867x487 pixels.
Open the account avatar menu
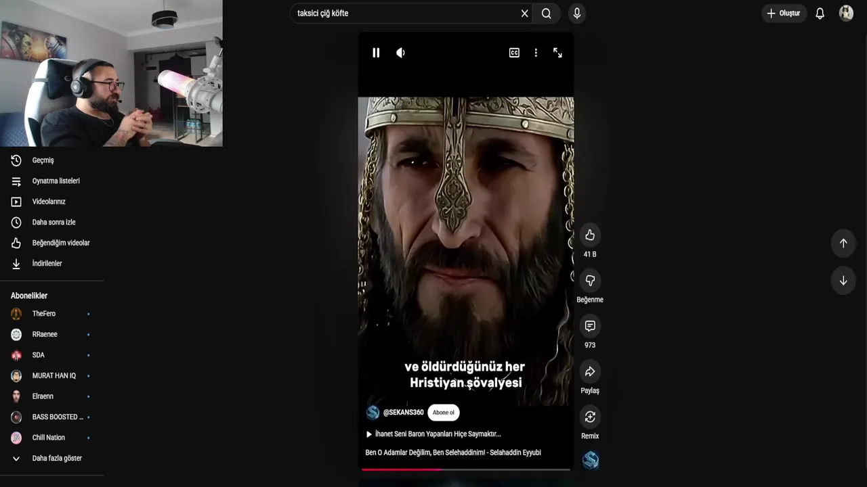[x=846, y=14]
